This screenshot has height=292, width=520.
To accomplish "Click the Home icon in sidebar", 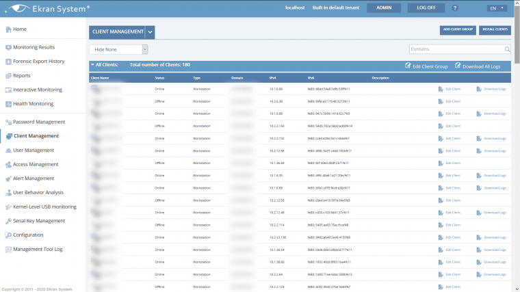I will [x=8, y=29].
